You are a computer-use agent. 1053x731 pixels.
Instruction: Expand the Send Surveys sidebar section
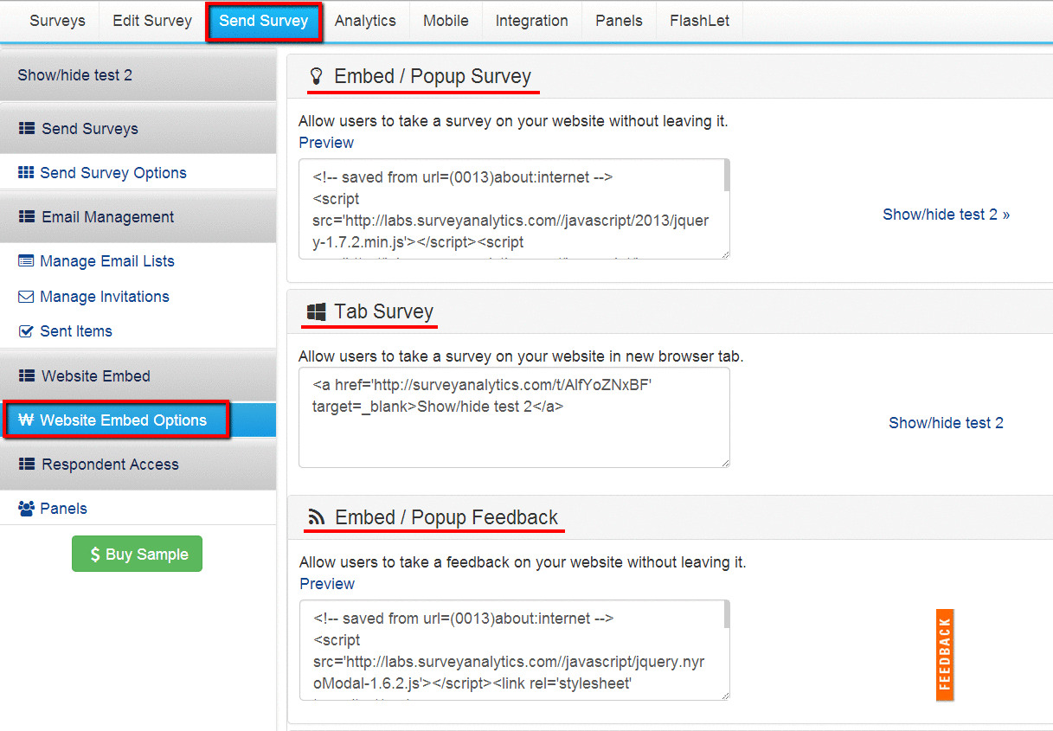pyautogui.click(x=138, y=129)
